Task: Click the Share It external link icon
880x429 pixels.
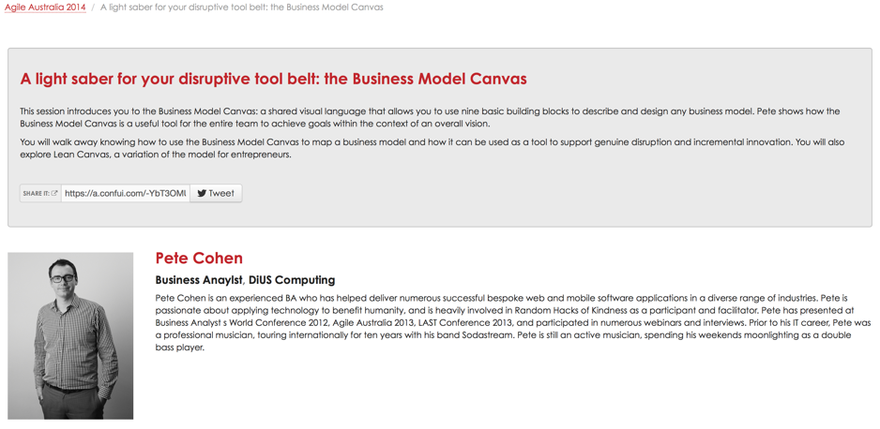Action: coord(54,193)
